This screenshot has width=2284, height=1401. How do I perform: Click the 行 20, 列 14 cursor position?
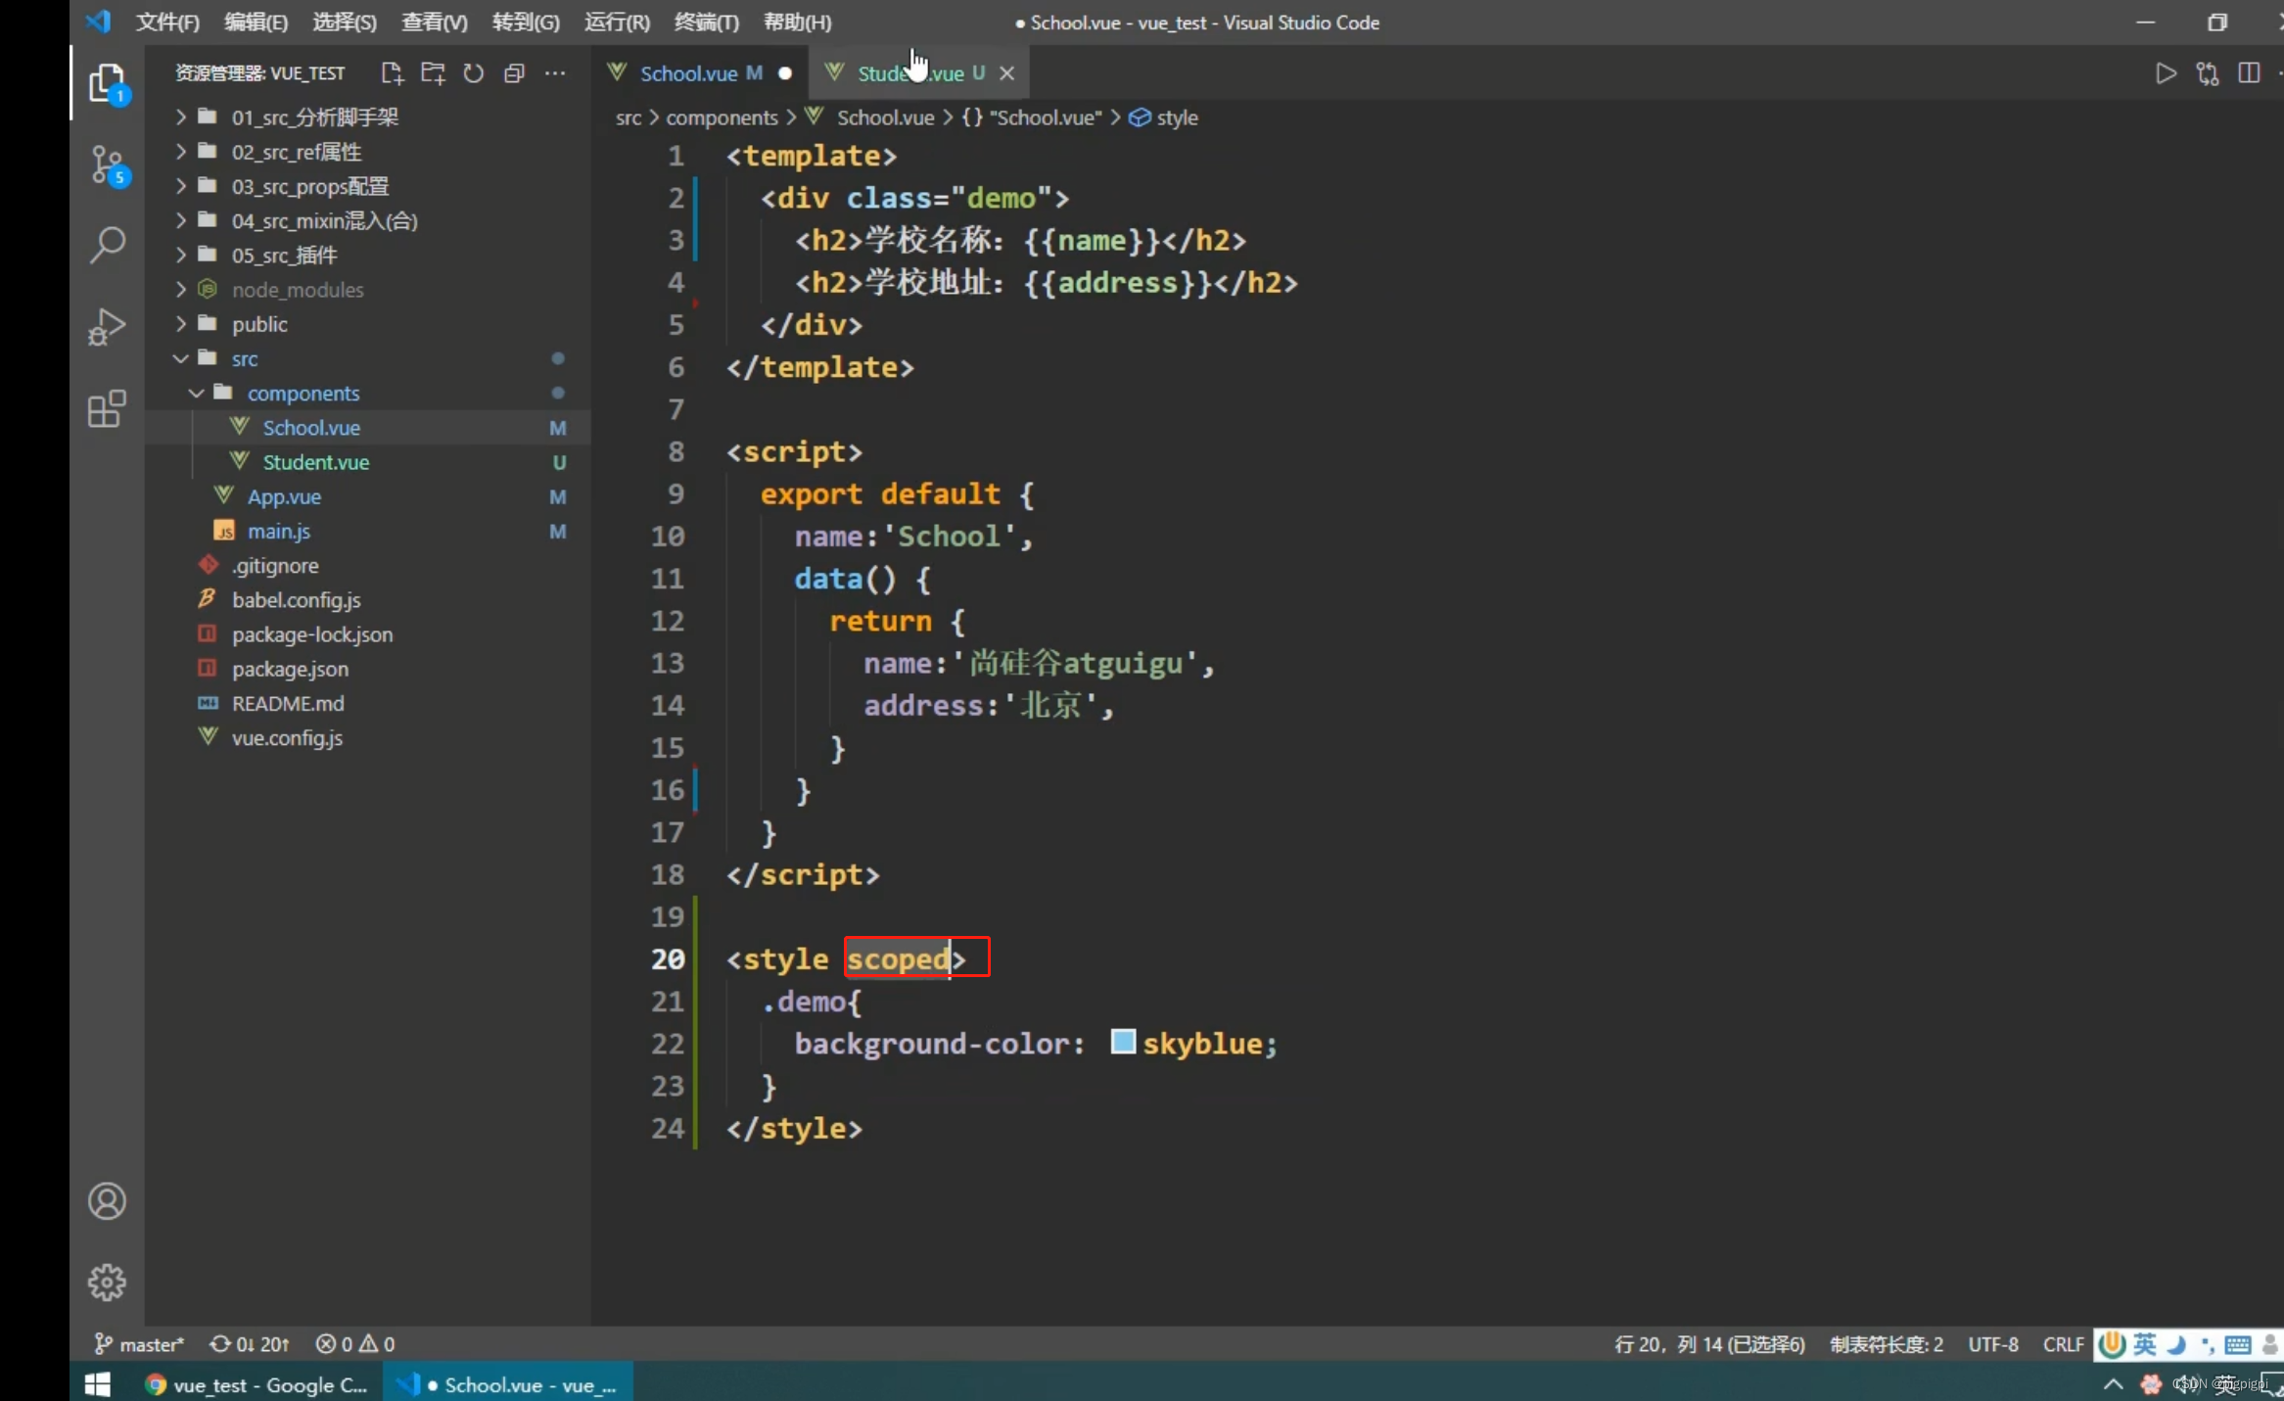click(1709, 1344)
